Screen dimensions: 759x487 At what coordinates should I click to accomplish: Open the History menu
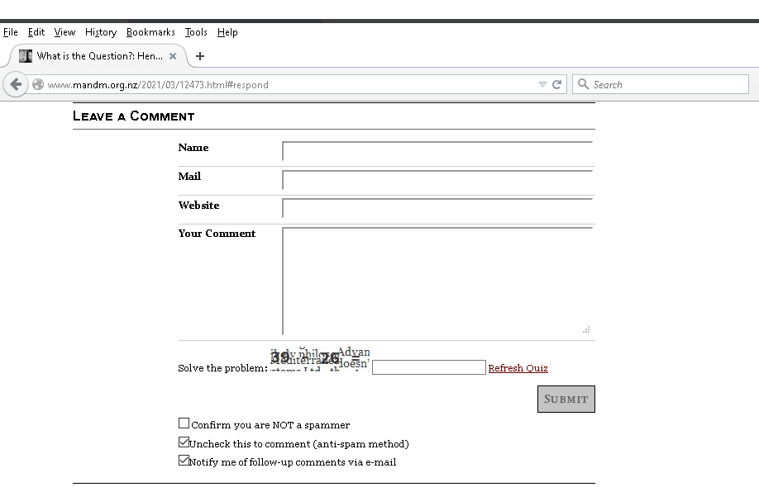pos(101,32)
